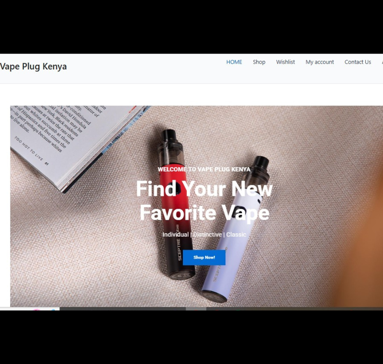Click the Find Your New Favorite Vape heading

[204, 200]
